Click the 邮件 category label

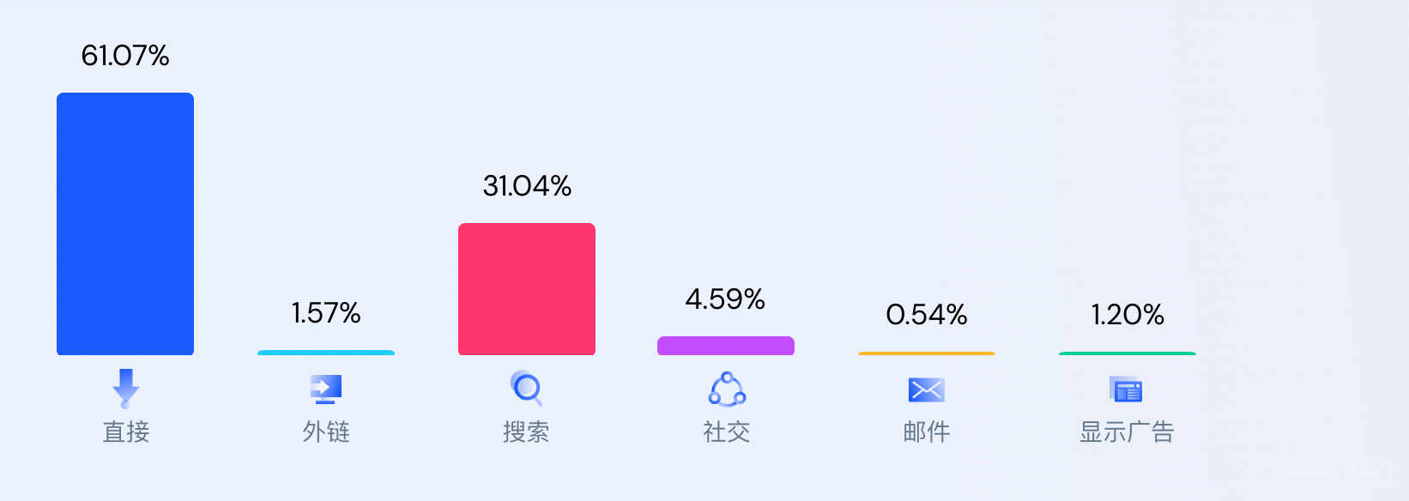point(927,432)
